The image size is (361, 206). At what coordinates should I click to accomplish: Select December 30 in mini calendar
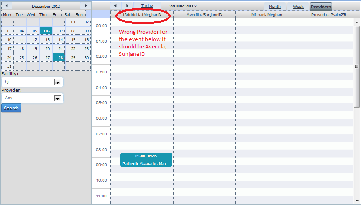click(84, 57)
